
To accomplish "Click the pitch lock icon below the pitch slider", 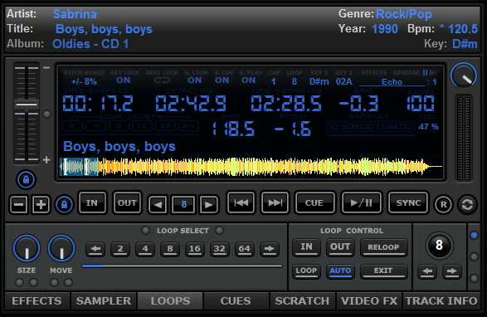I will pyautogui.click(x=26, y=179).
